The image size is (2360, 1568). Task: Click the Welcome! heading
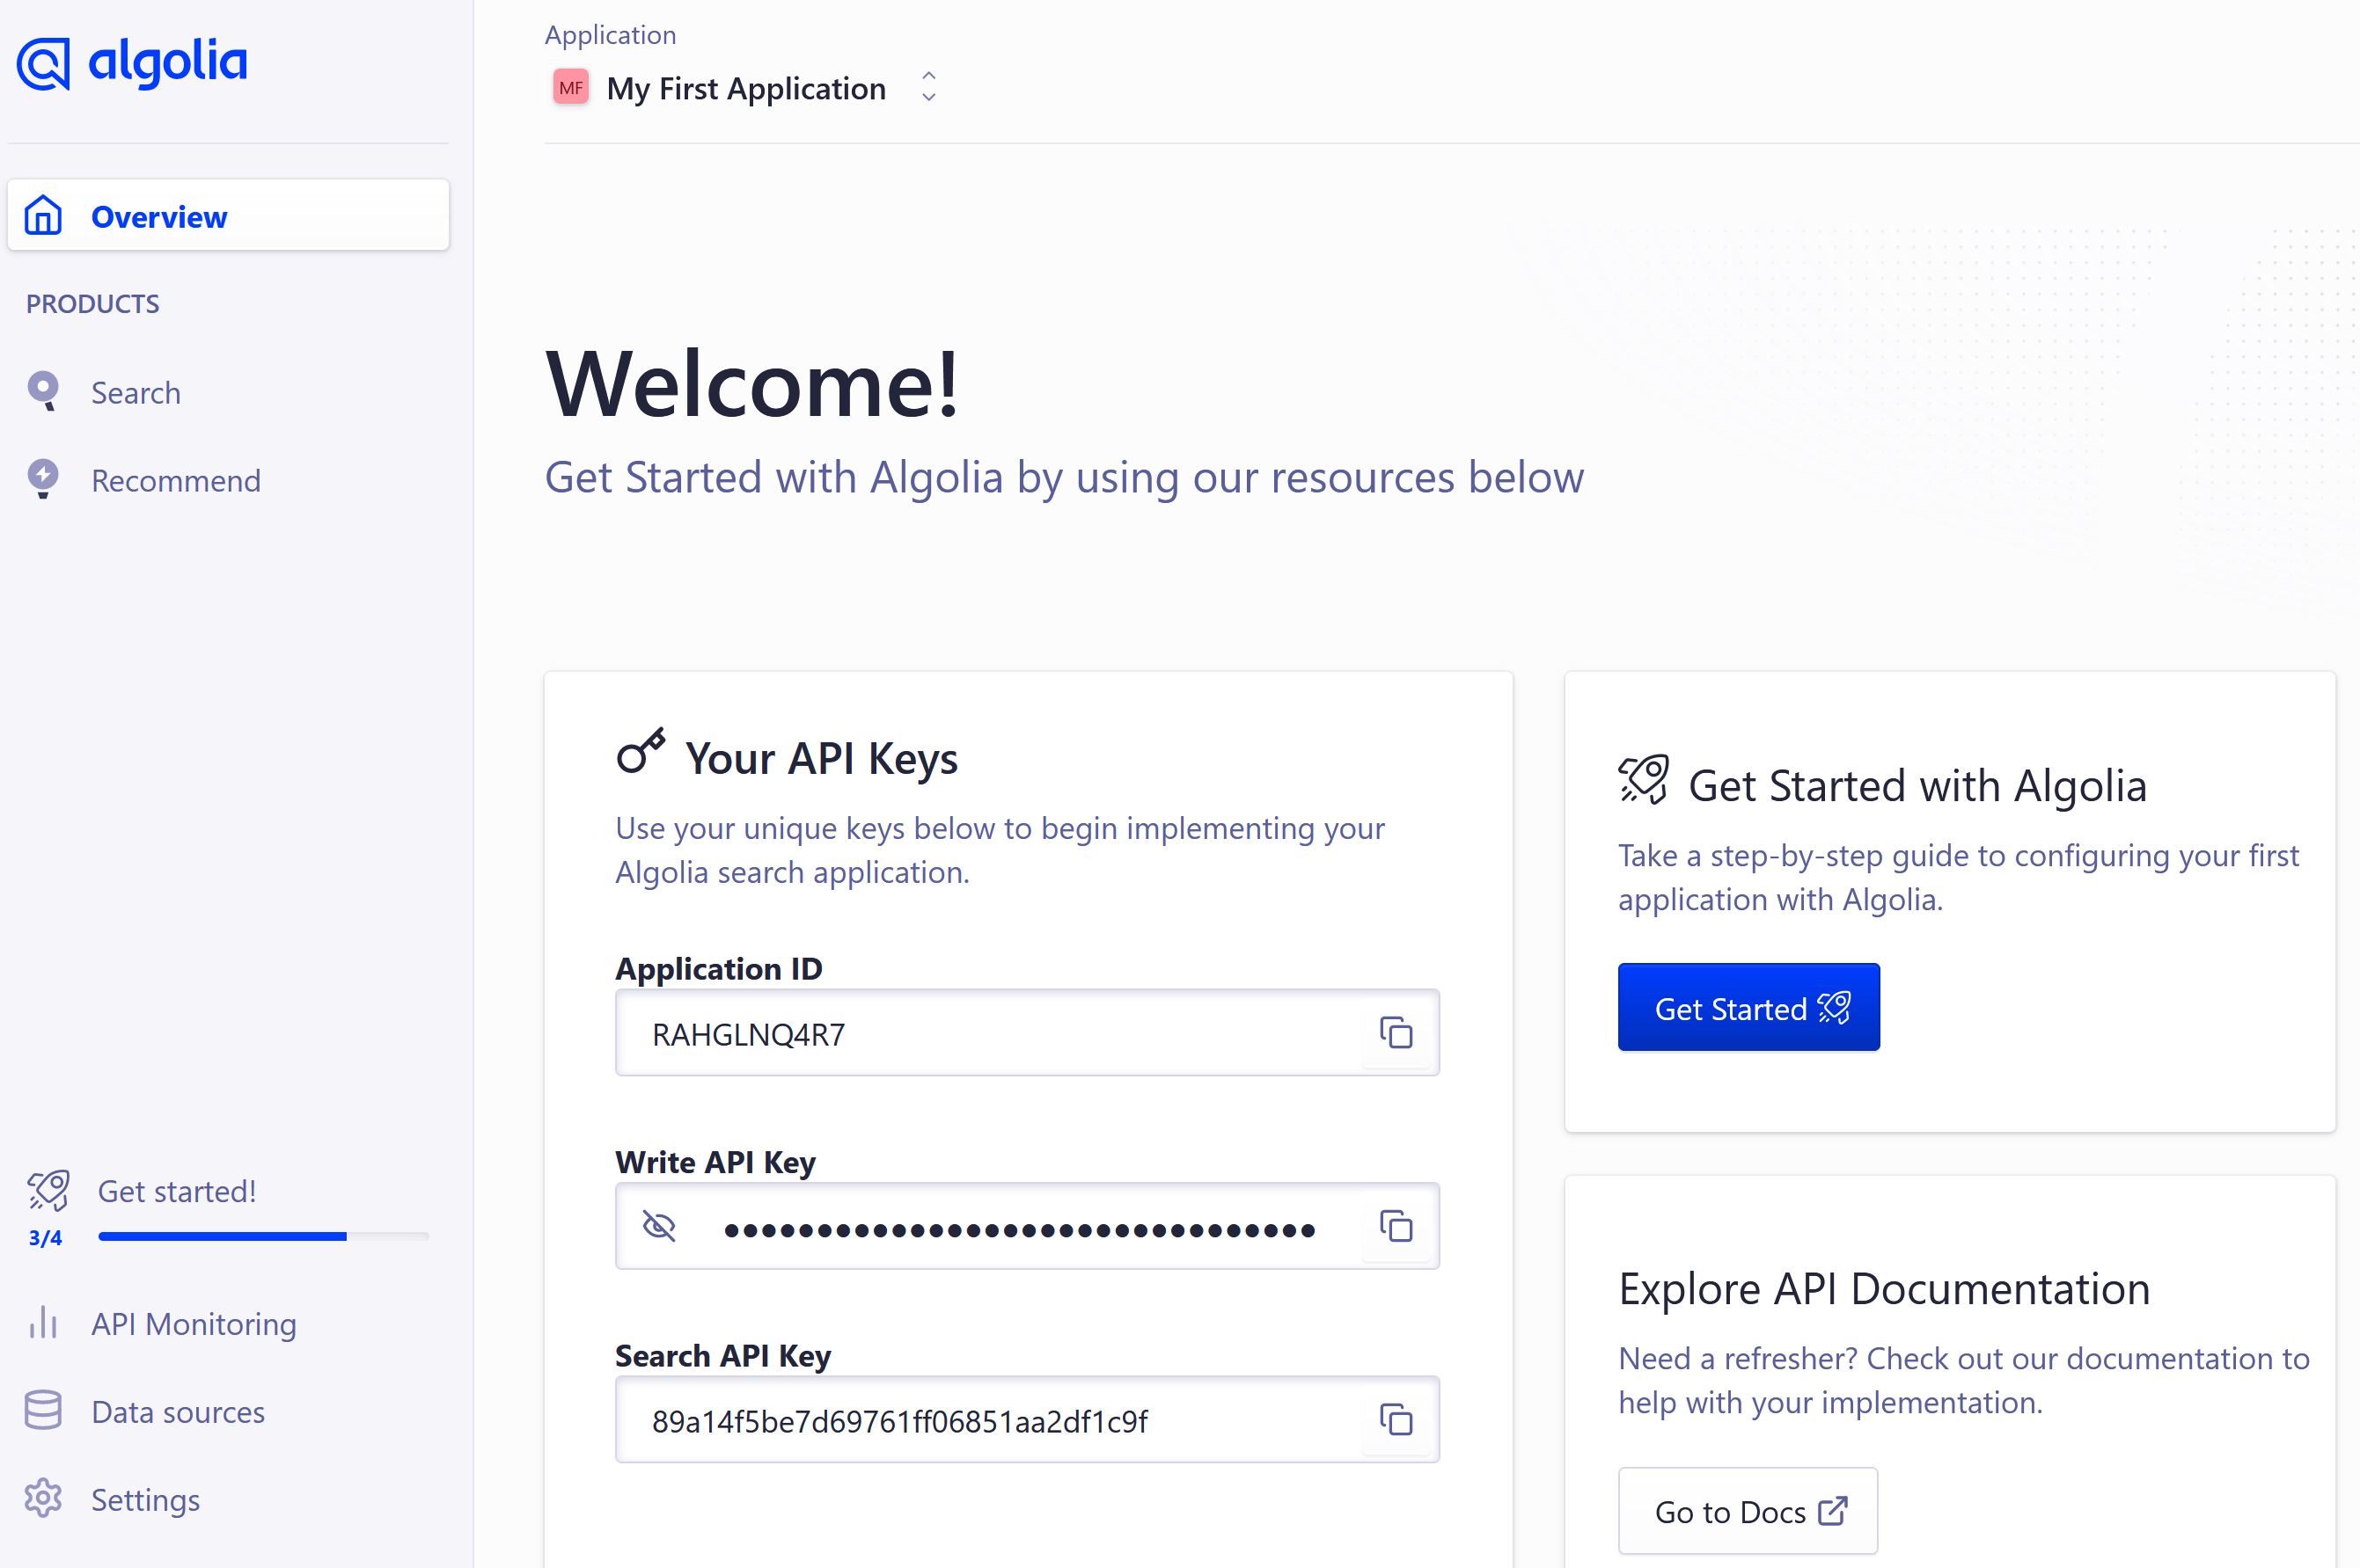click(752, 384)
